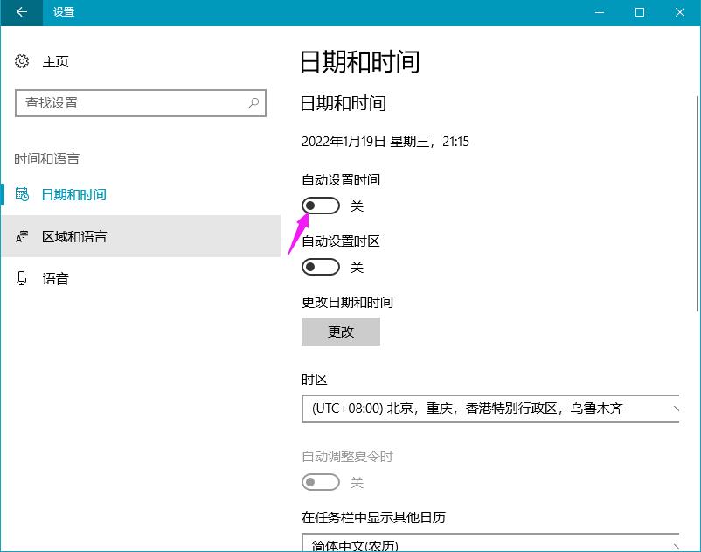
Task: Turn on the 自动设置时区 switch
Action: [x=320, y=267]
